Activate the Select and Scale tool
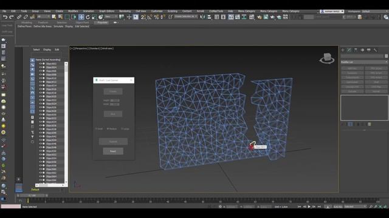 pos(94,17)
